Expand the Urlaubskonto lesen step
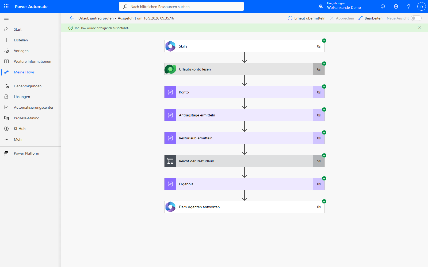This screenshot has width=428, height=267. click(x=244, y=69)
